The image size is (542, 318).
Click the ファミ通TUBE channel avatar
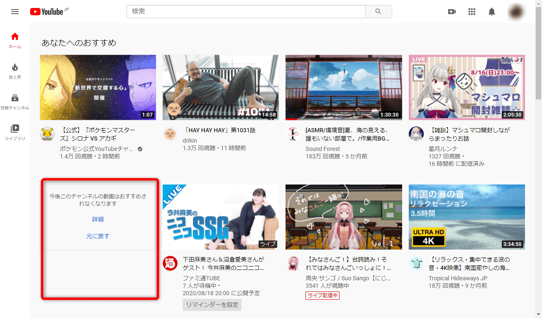170,263
